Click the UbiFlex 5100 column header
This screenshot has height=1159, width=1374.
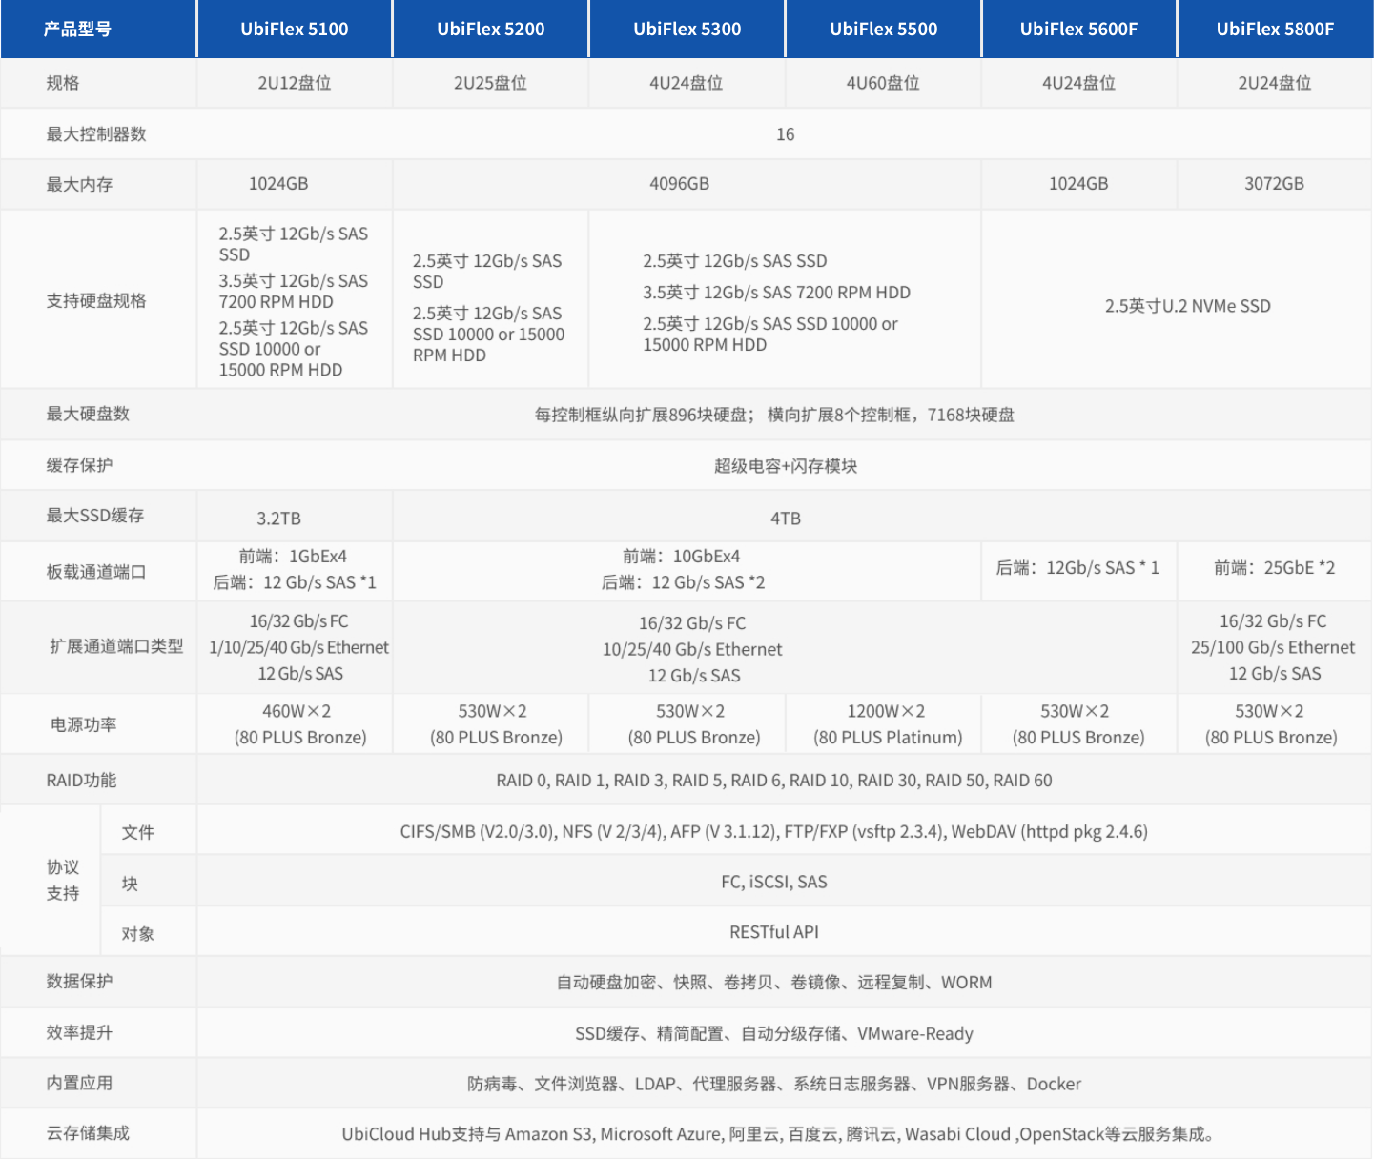[x=294, y=29]
